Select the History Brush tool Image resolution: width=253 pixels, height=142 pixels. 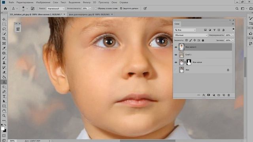[4, 67]
